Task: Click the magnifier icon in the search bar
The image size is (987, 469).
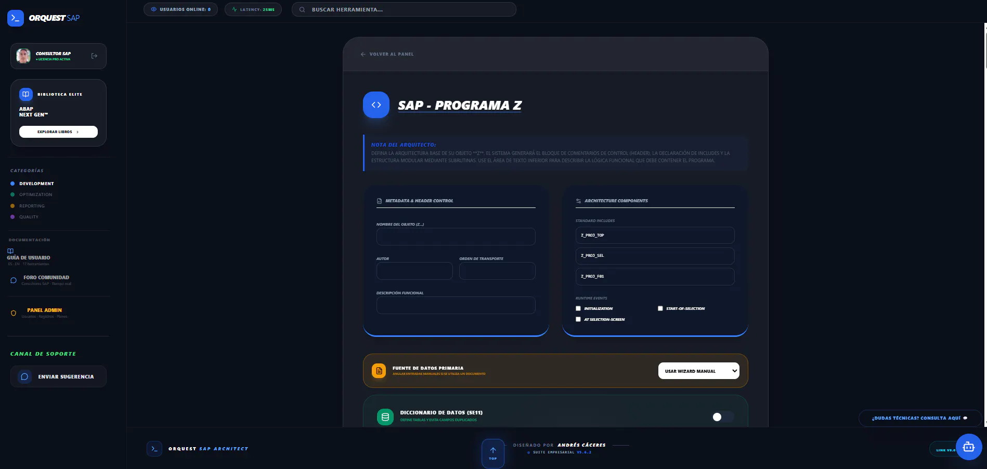Action: 302,9
